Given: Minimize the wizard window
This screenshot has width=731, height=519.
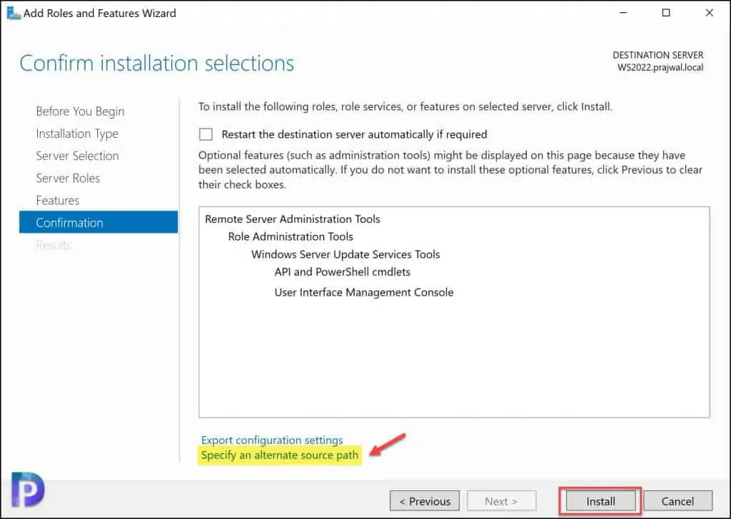Looking at the screenshot, I should tap(622, 13).
